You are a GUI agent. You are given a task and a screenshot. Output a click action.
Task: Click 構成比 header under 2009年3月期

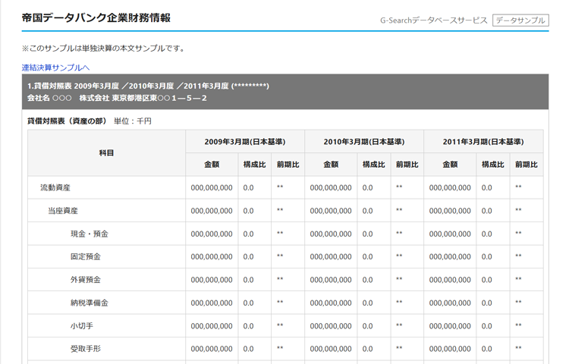[x=255, y=165]
